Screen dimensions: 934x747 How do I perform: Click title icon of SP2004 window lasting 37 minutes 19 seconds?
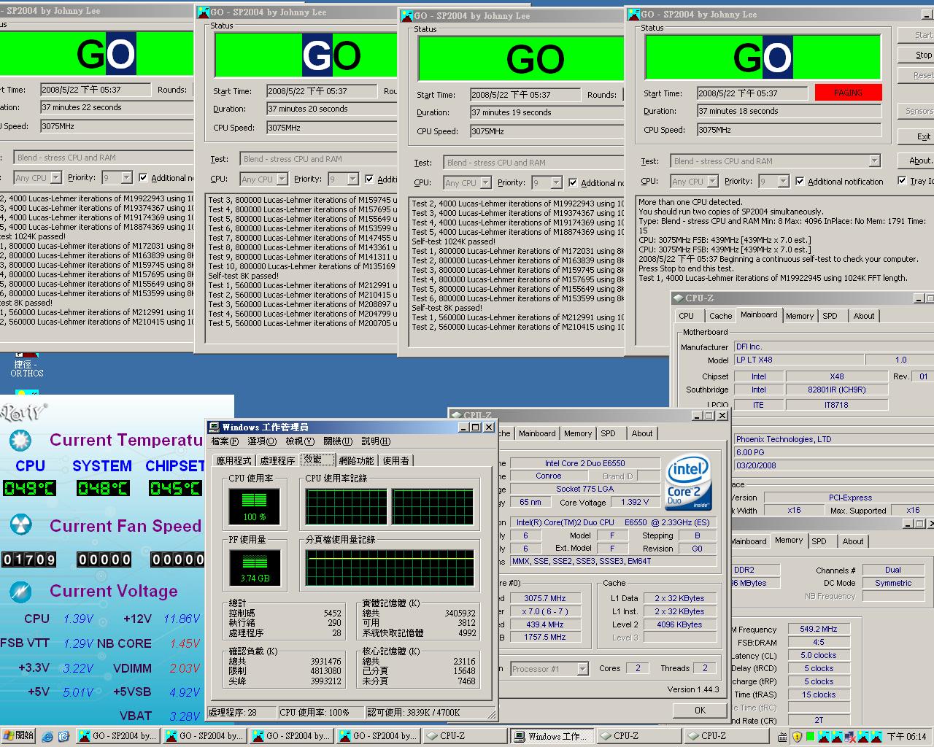click(x=406, y=15)
